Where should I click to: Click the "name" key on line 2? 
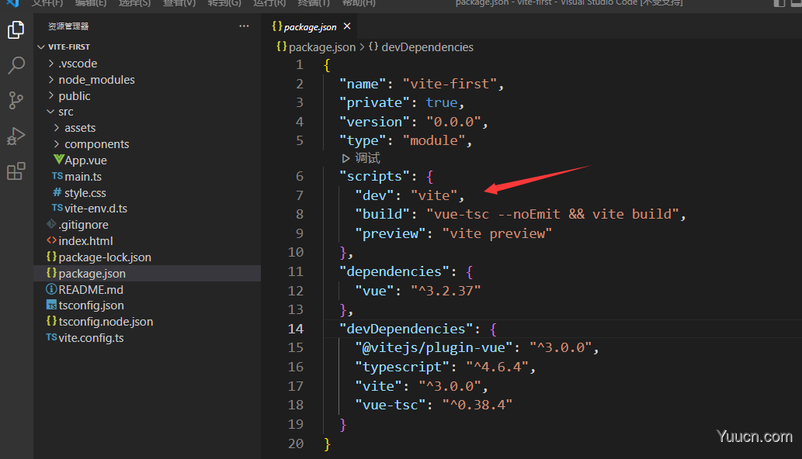point(363,84)
